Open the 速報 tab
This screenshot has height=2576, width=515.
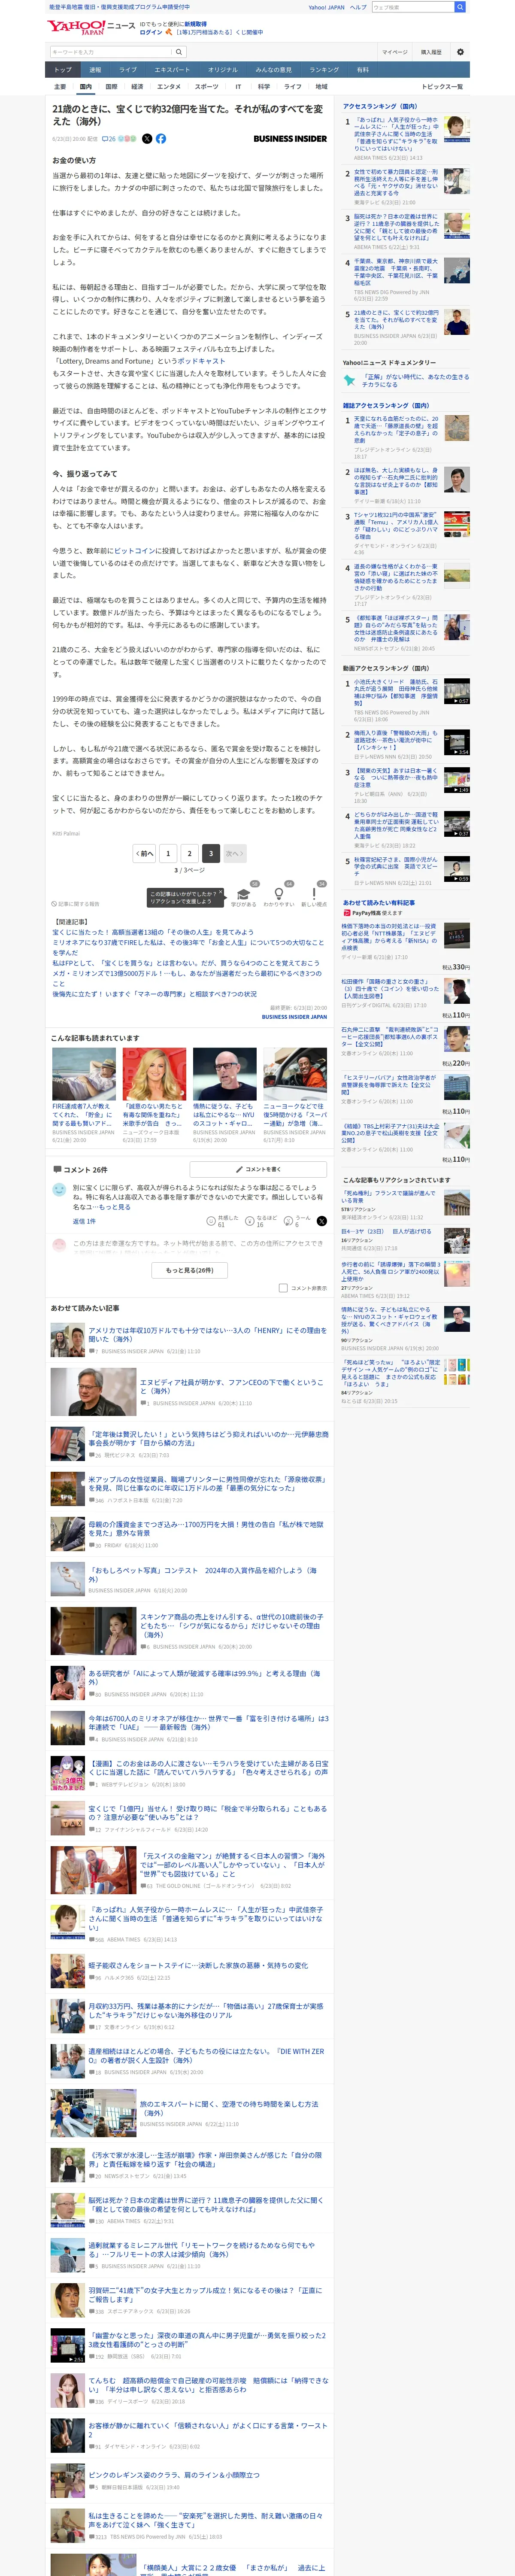[x=95, y=70]
